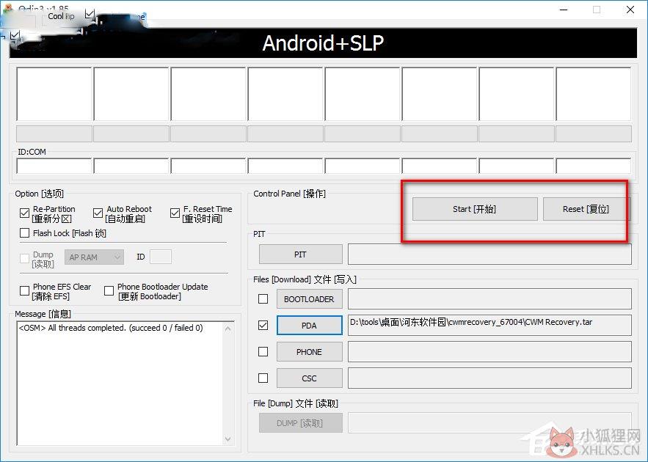Click the BOOTLOADER file path field

coord(489,299)
